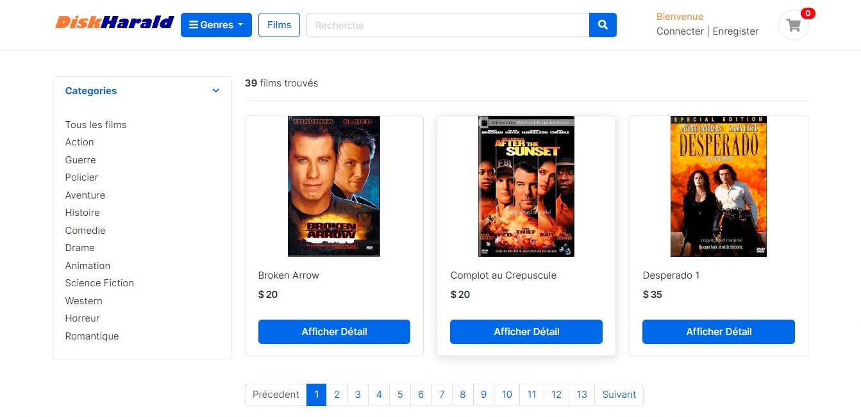Jump to page 13
The width and height of the screenshot is (861, 417).
point(581,395)
